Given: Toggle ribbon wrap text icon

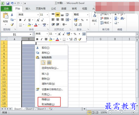Looking at the screenshot, I should tap(67, 15).
